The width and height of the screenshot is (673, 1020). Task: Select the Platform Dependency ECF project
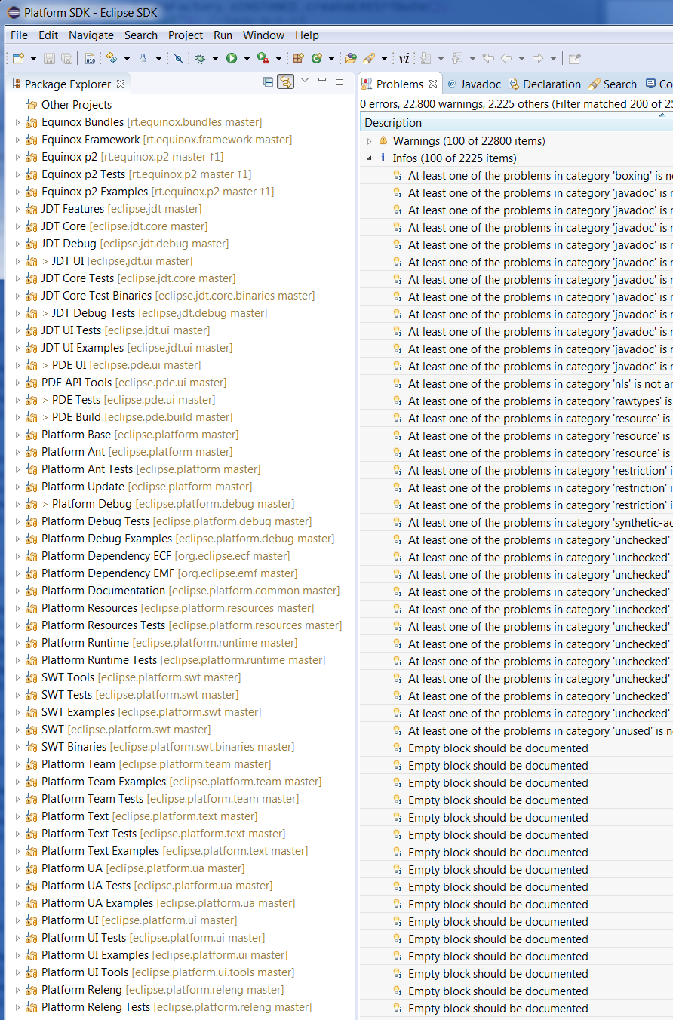166,556
